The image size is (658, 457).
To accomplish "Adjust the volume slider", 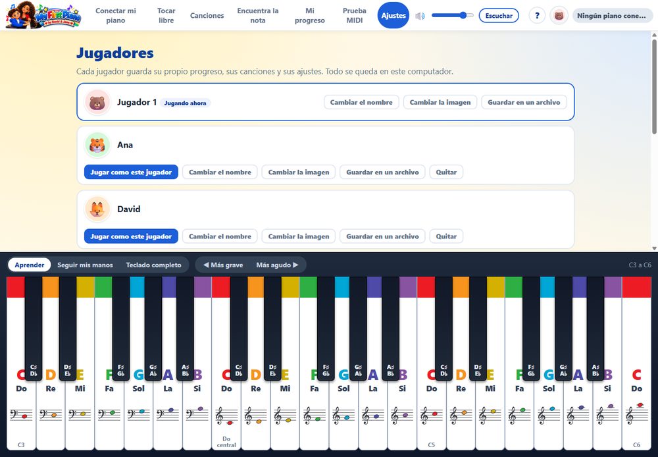I will [453, 16].
